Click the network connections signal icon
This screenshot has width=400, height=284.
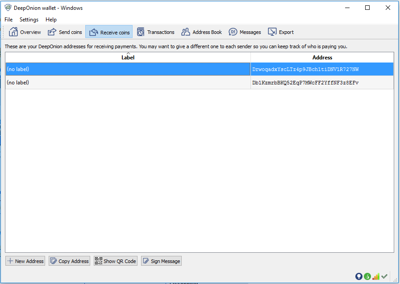(376, 276)
